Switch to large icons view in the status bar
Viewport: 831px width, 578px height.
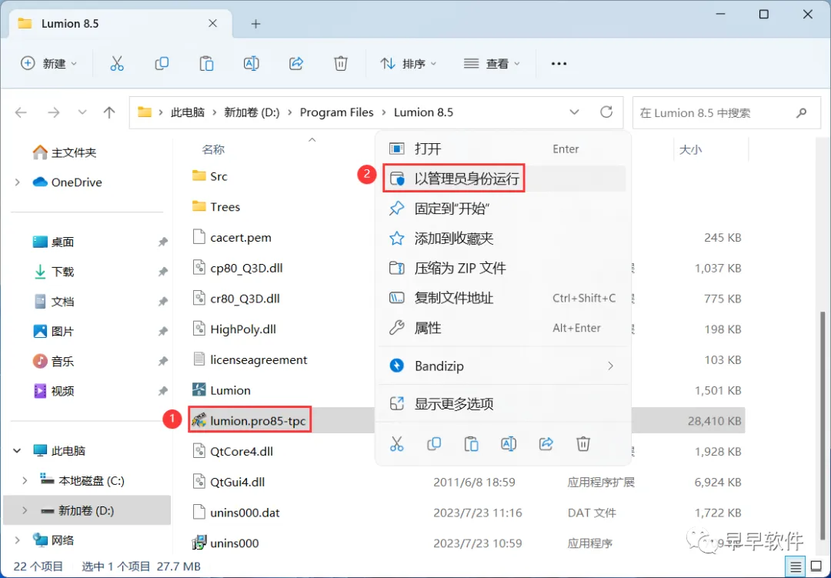pyautogui.click(x=816, y=566)
